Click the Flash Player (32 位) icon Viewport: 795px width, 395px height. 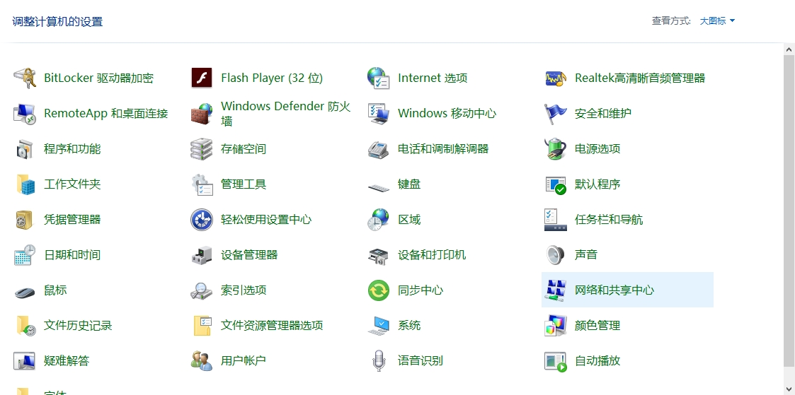click(x=201, y=78)
